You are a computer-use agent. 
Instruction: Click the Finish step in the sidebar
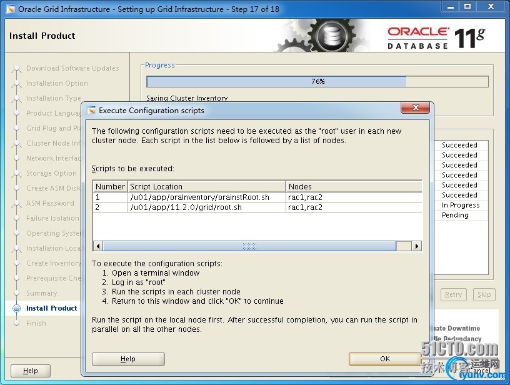pyautogui.click(x=36, y=323)
